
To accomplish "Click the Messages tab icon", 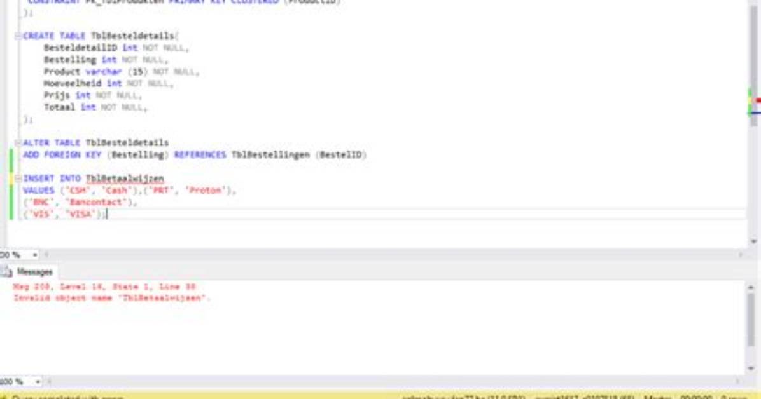I will tap(7, 272).
